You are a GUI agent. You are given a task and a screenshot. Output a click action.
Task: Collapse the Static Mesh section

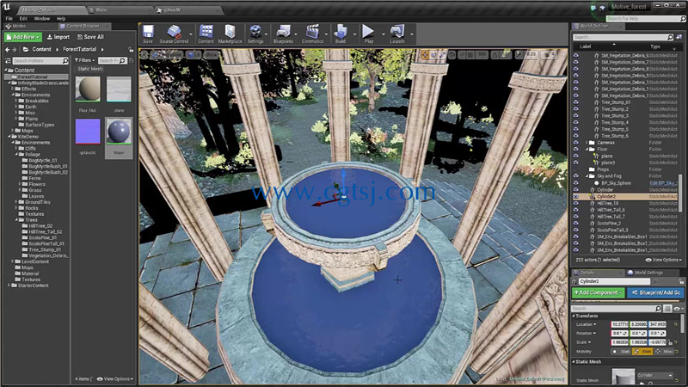574,361
